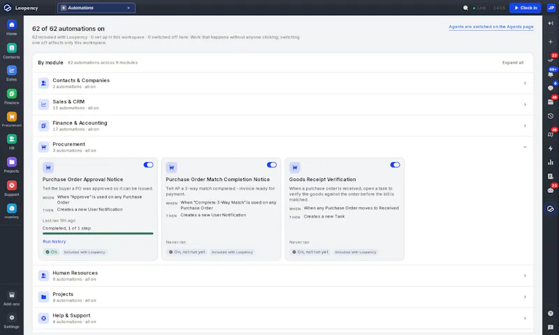Click 'On, not run yet' on Match Completion card
The width and height of the screenshot is (559, 335).
tap(187, 252)
